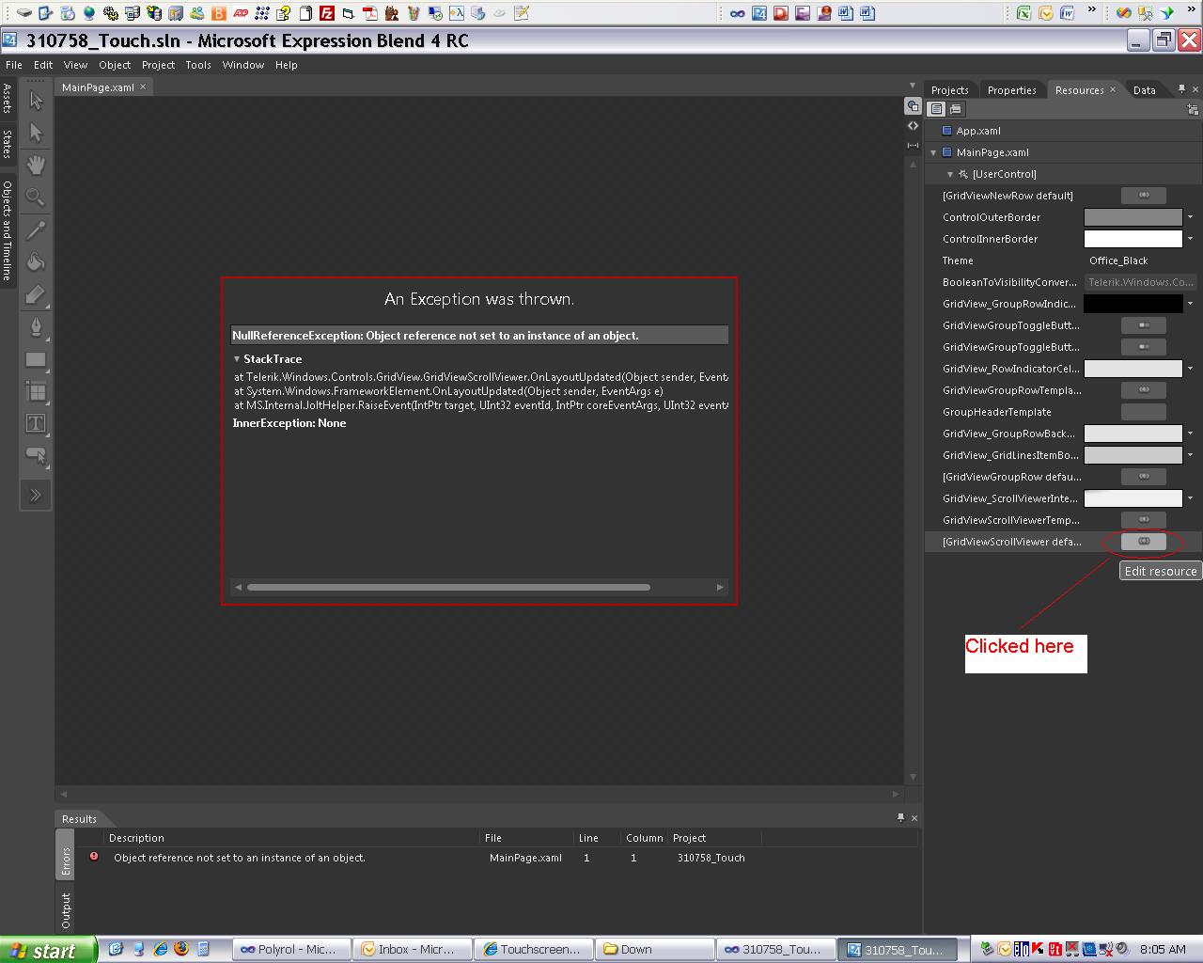Select the TextBlock tool
This screenshot has height=963, width=1203.
point(36,423)
